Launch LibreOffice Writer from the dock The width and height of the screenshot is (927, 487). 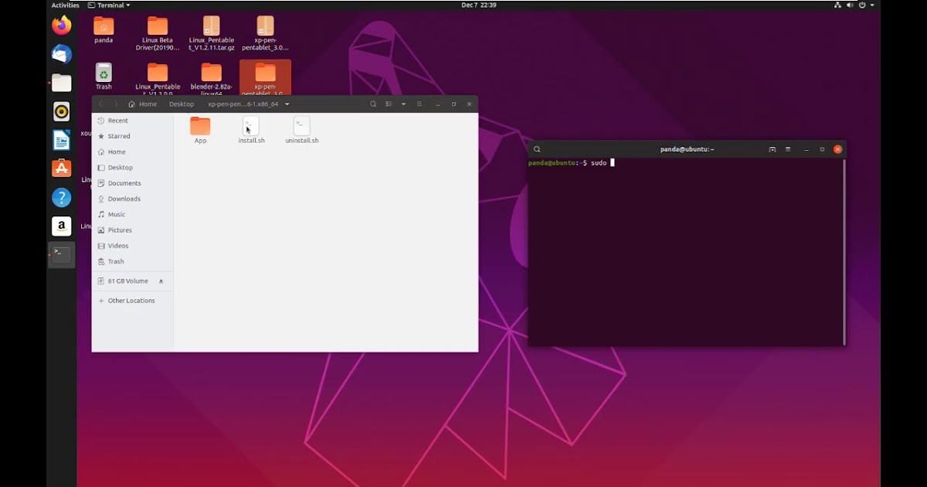click(x=62, y=140)
